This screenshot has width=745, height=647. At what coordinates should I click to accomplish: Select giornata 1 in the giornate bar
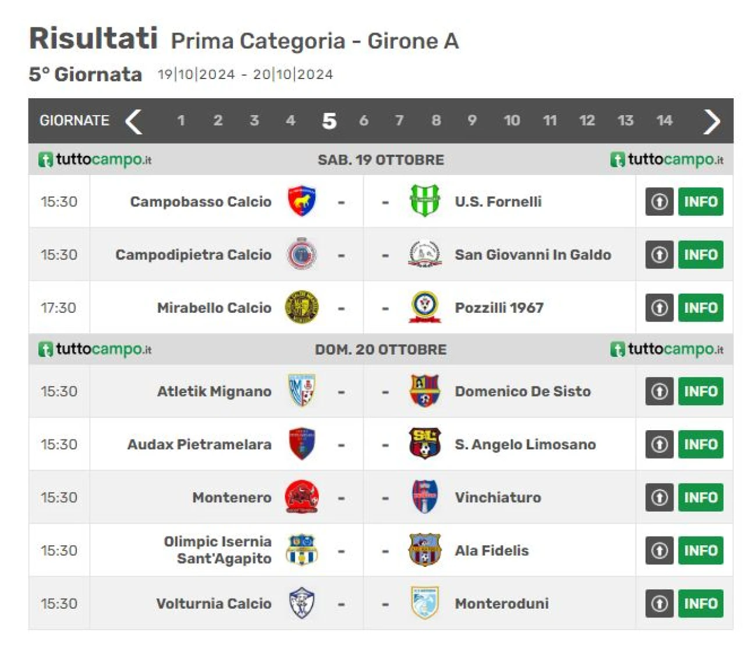point(181,120)
